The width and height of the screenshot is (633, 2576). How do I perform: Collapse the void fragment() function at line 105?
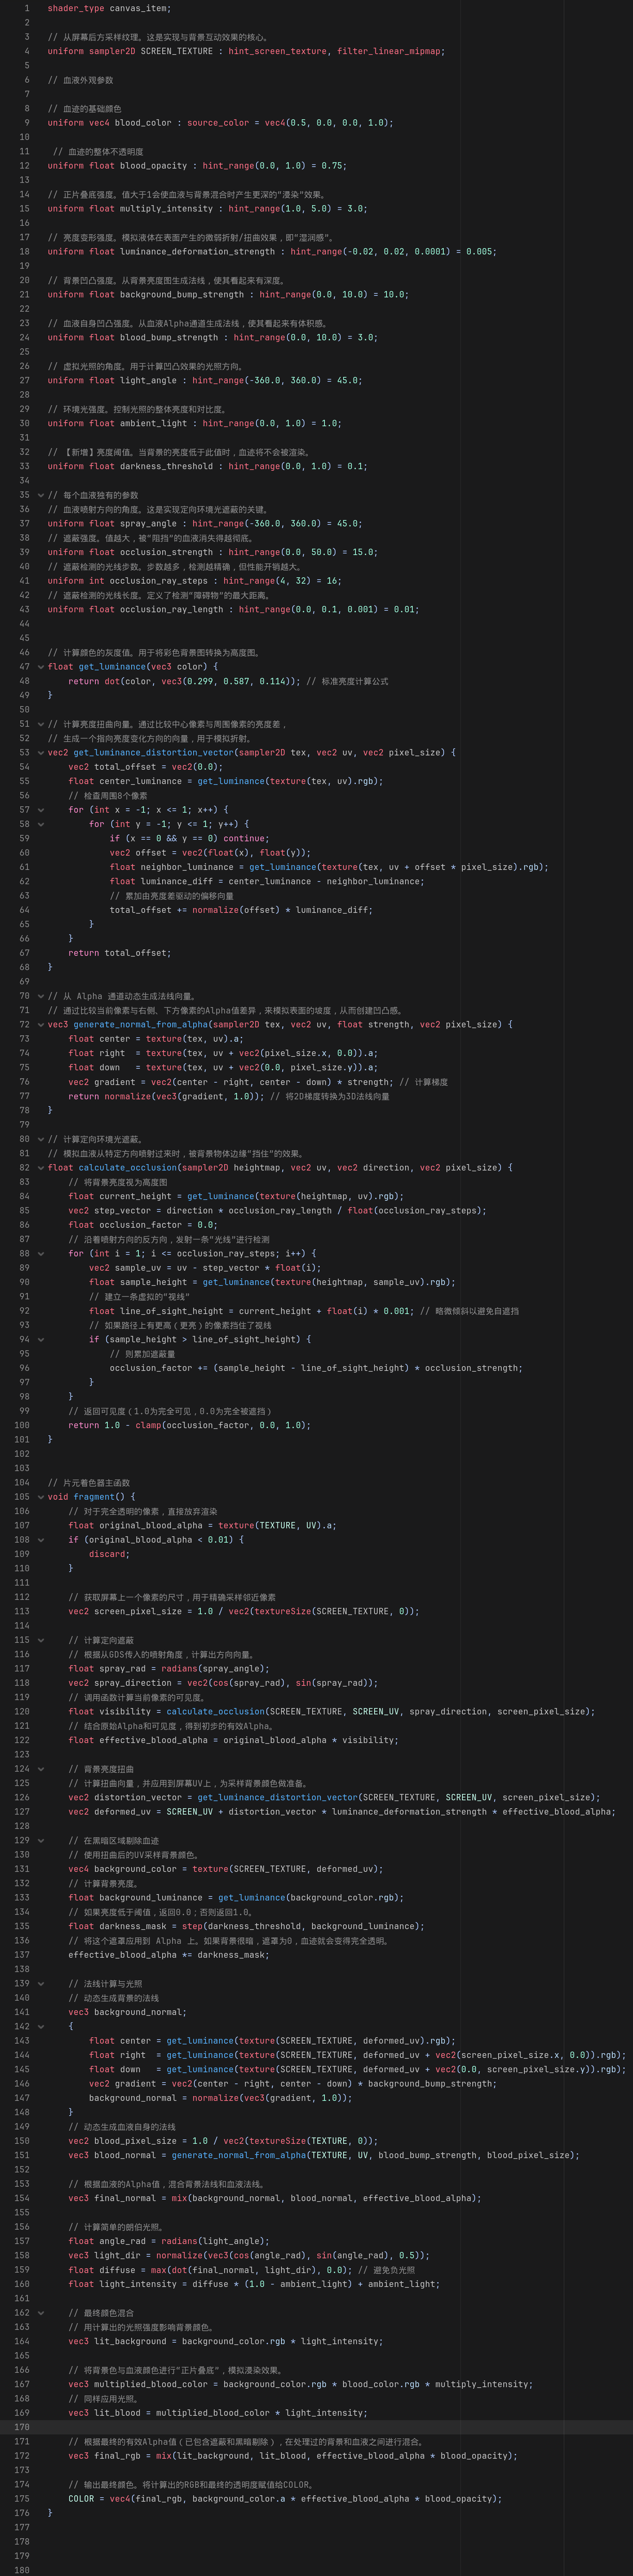click(x=41, y=1497)
